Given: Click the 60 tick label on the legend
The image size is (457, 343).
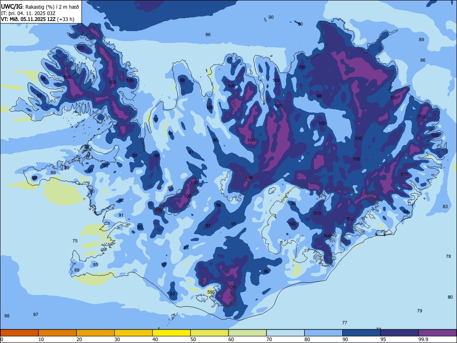Looking at the screenshot, I should tap(231, 339).
